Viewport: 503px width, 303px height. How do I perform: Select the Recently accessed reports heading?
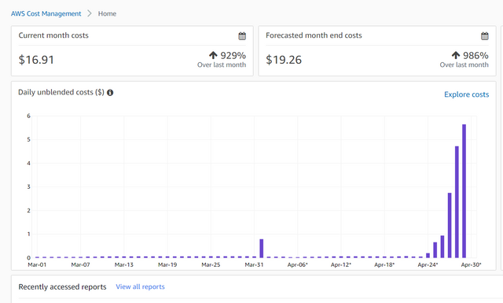tap(62, 286)
